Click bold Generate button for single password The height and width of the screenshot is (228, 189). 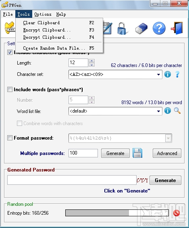[x=165, y=180]
